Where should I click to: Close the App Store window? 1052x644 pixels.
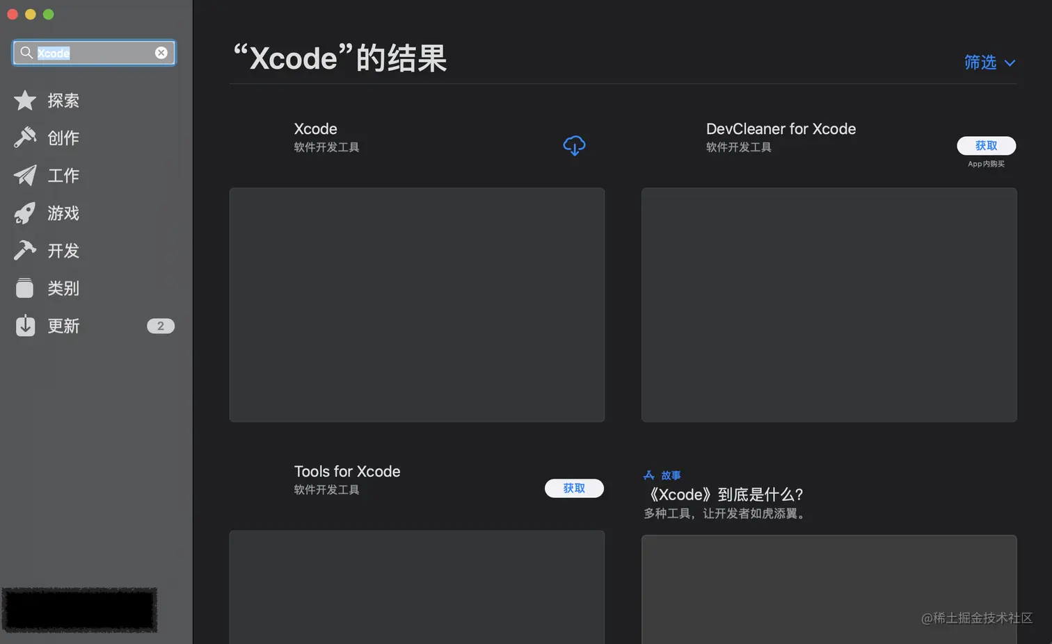tap(13, 15)
